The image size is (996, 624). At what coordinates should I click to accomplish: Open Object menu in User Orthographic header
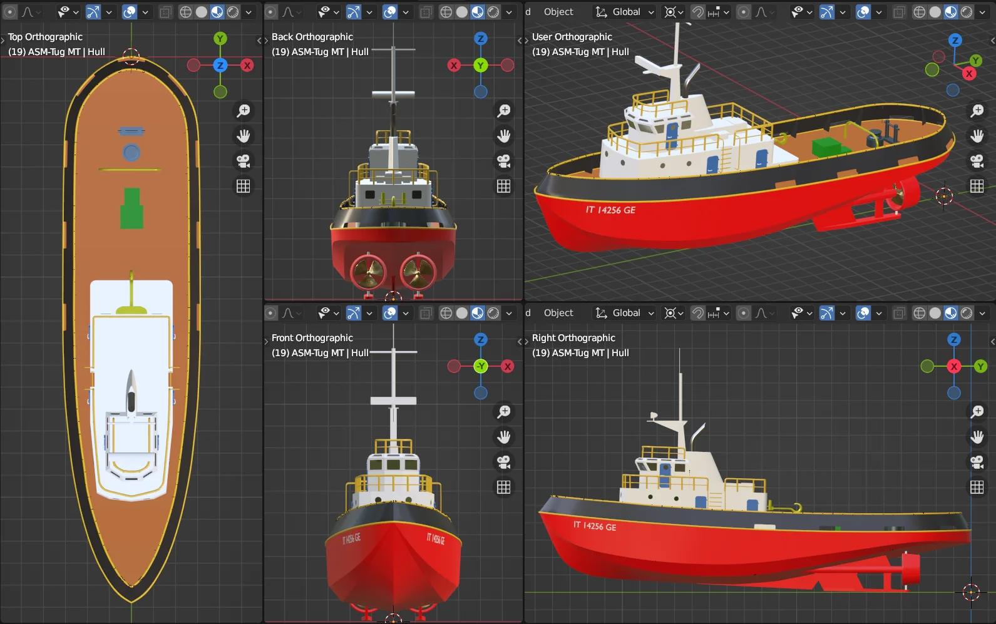pyautogui.click(x=558, y=12)
